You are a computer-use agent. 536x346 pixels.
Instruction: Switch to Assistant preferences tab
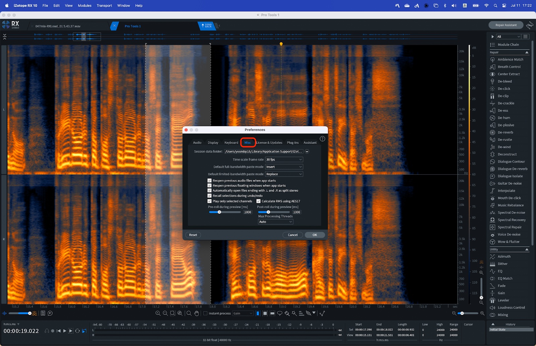coord(310,143)
